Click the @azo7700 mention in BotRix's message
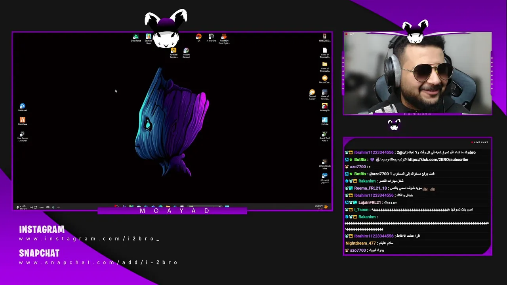 click(x=379, y=174)
